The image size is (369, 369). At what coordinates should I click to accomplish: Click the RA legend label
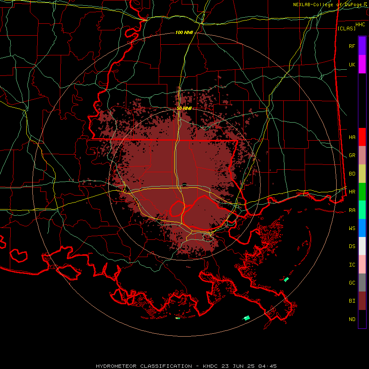pos(352,210)
